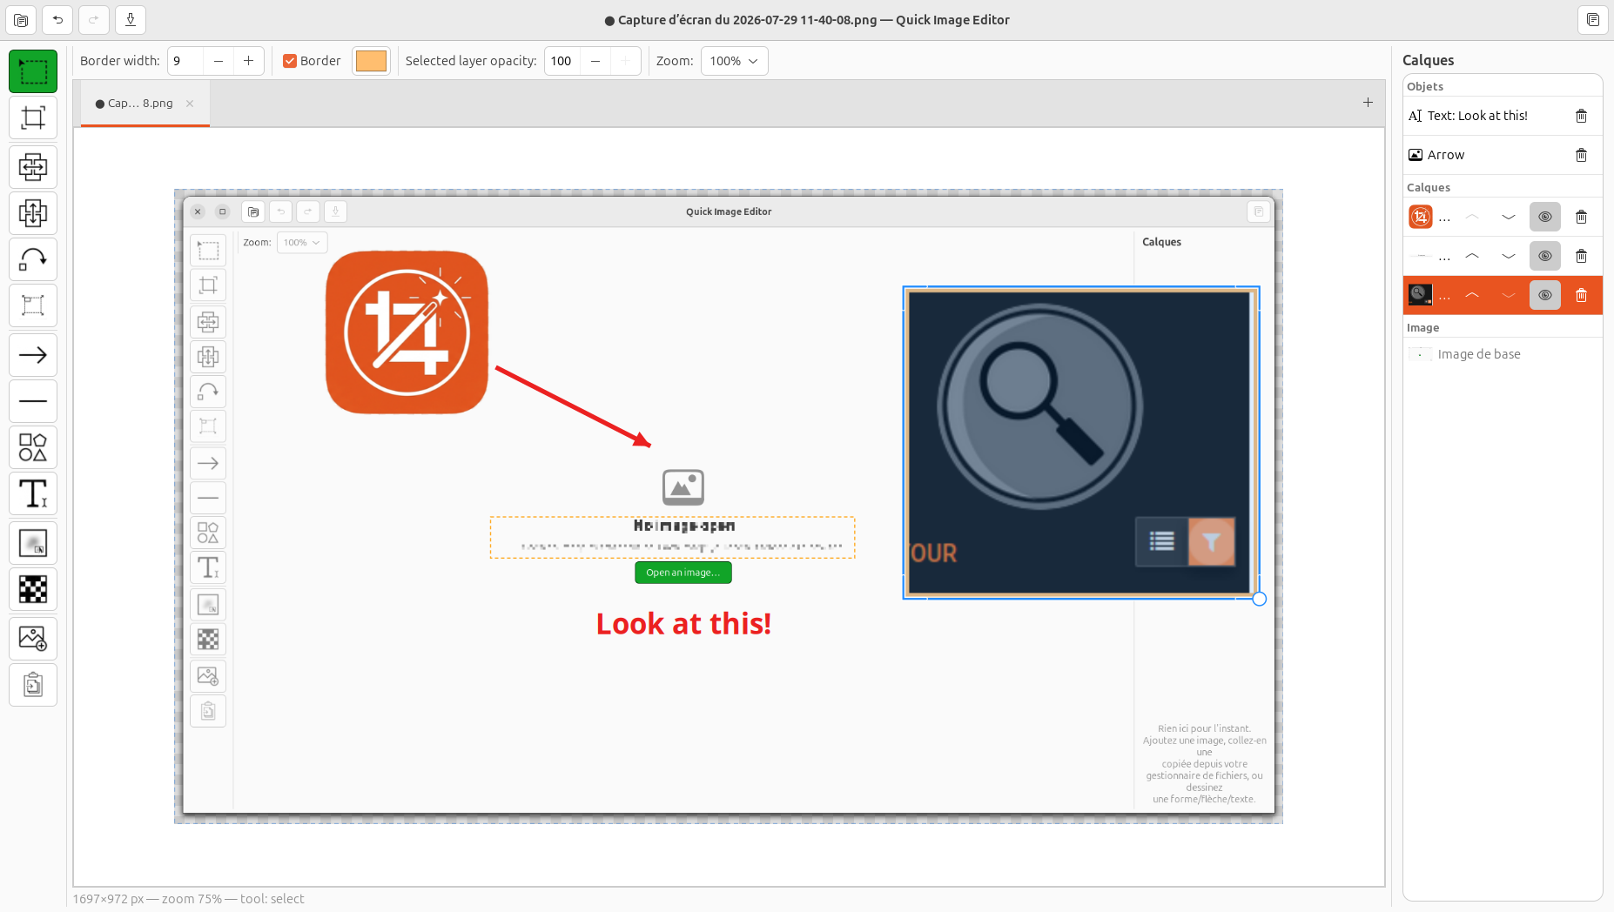Uncheck the Border checkbox

pyautogui.click(x=290, y=61)
